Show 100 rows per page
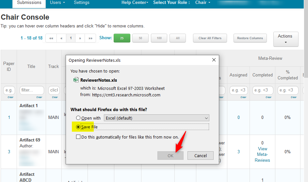This screenshot has height=182, width=308. tap(159, 38)
